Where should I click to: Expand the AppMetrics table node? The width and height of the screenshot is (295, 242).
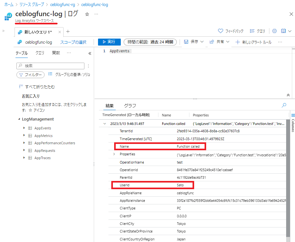pos(24,135)
